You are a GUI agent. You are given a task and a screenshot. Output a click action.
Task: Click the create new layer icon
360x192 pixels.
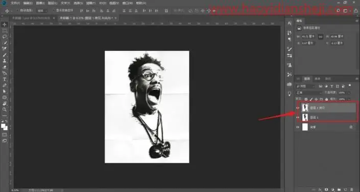[345, 190]
